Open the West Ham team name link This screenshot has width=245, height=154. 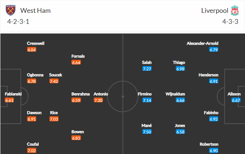click(x=35, y=11)
